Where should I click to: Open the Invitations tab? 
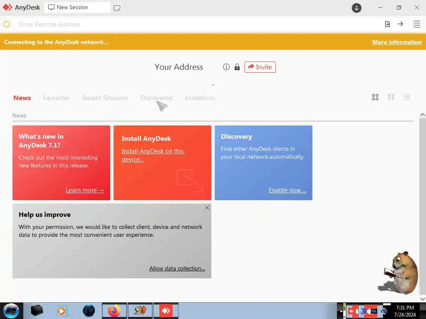coord(200,98)
